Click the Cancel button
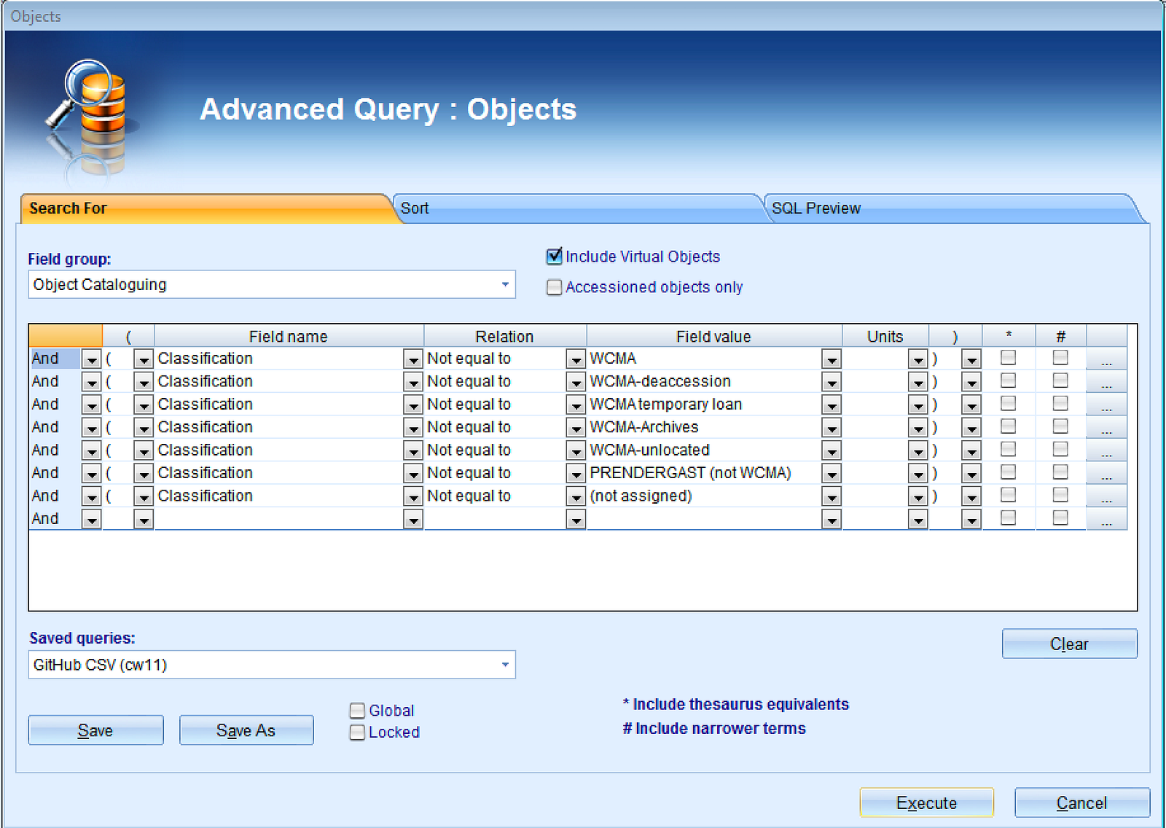Image resolution: width=1166 pixels, height=828 pixels. point(1082,803)
